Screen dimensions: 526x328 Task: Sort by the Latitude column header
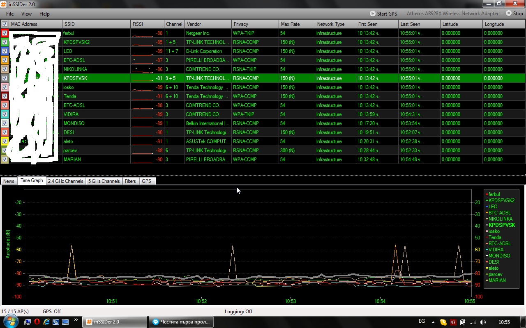coord(461,24)
